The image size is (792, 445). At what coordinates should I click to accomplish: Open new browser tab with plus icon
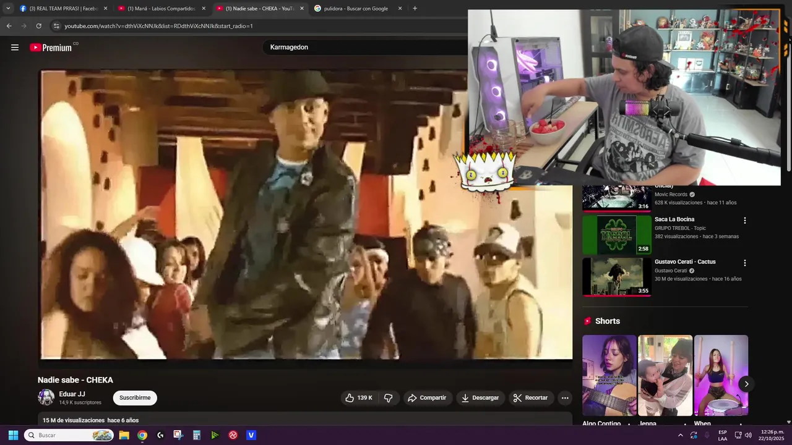pos(415,9)
